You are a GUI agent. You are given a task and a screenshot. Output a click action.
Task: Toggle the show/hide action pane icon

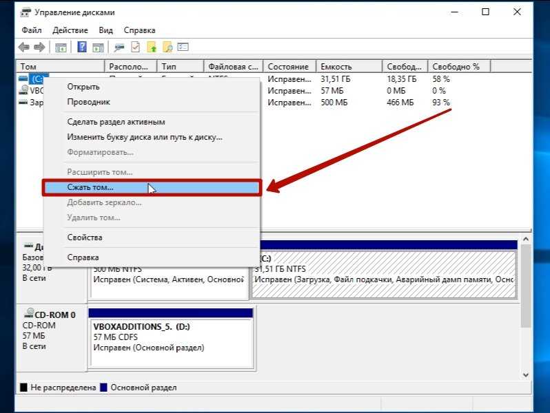click(x=98, y=47)
